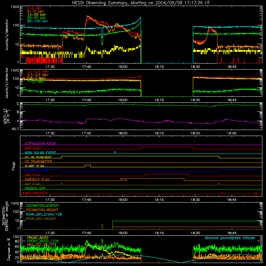
Task: Click the NON_SOLAR_EVENT spike near 17:57
Action: (x=115, y=153)
